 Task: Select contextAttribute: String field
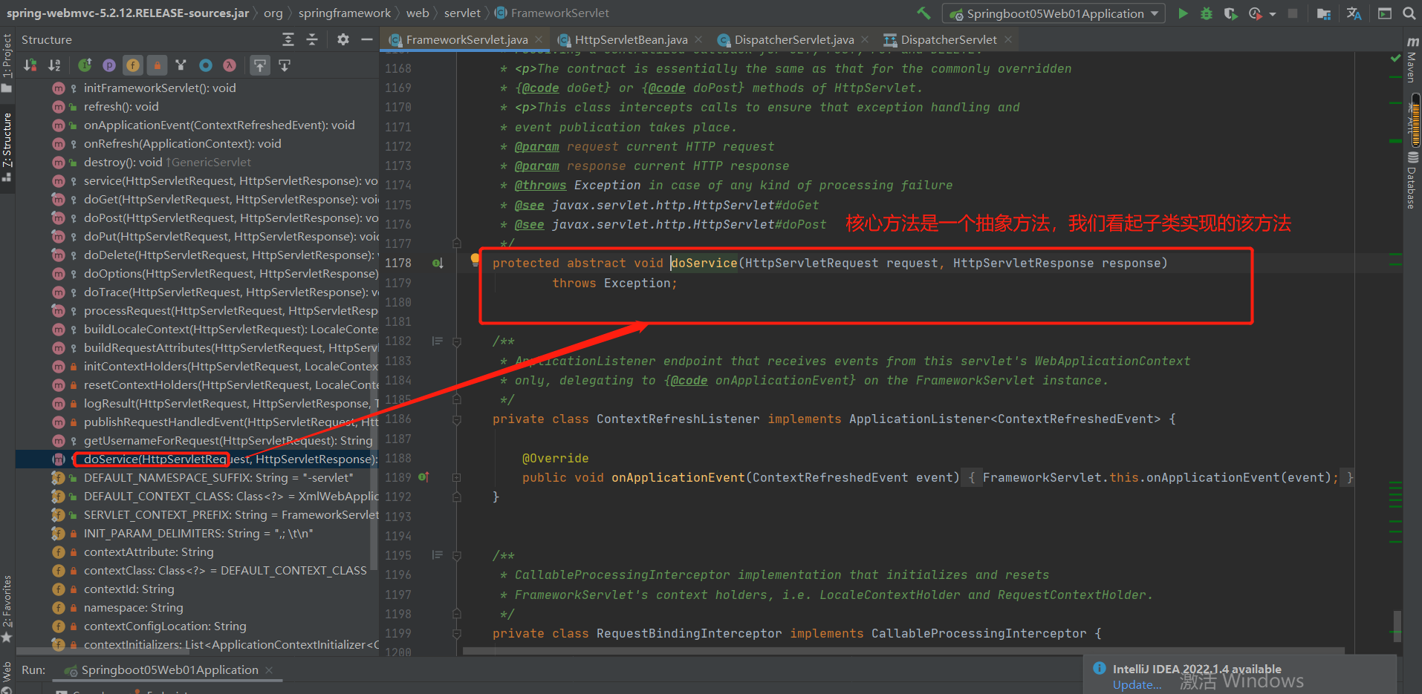tap(149, 552)
